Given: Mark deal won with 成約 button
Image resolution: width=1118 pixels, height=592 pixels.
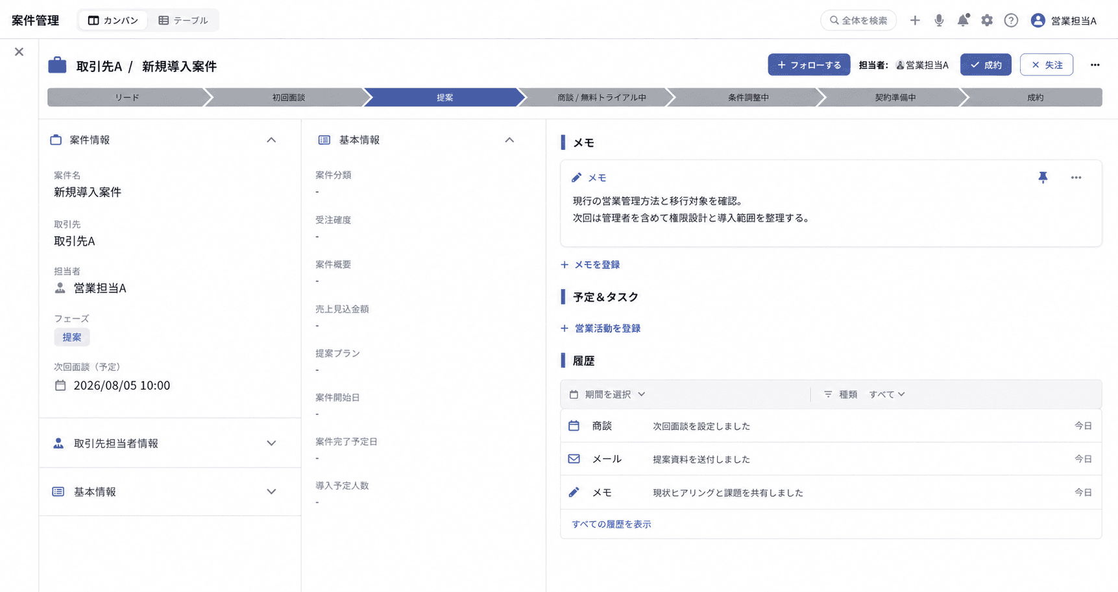Looking at the screenshot, I should [x=986, y=65].
